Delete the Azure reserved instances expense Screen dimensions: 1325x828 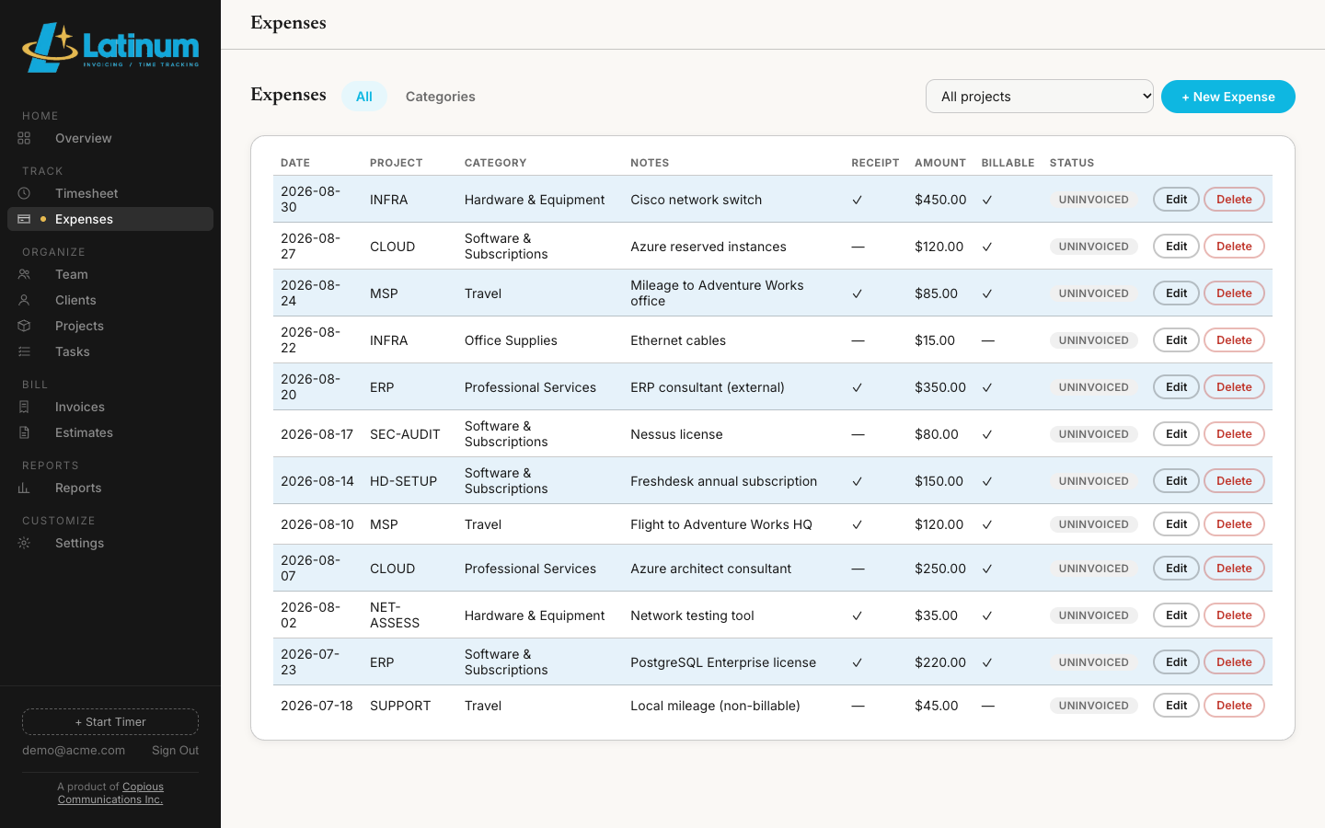1234,247
